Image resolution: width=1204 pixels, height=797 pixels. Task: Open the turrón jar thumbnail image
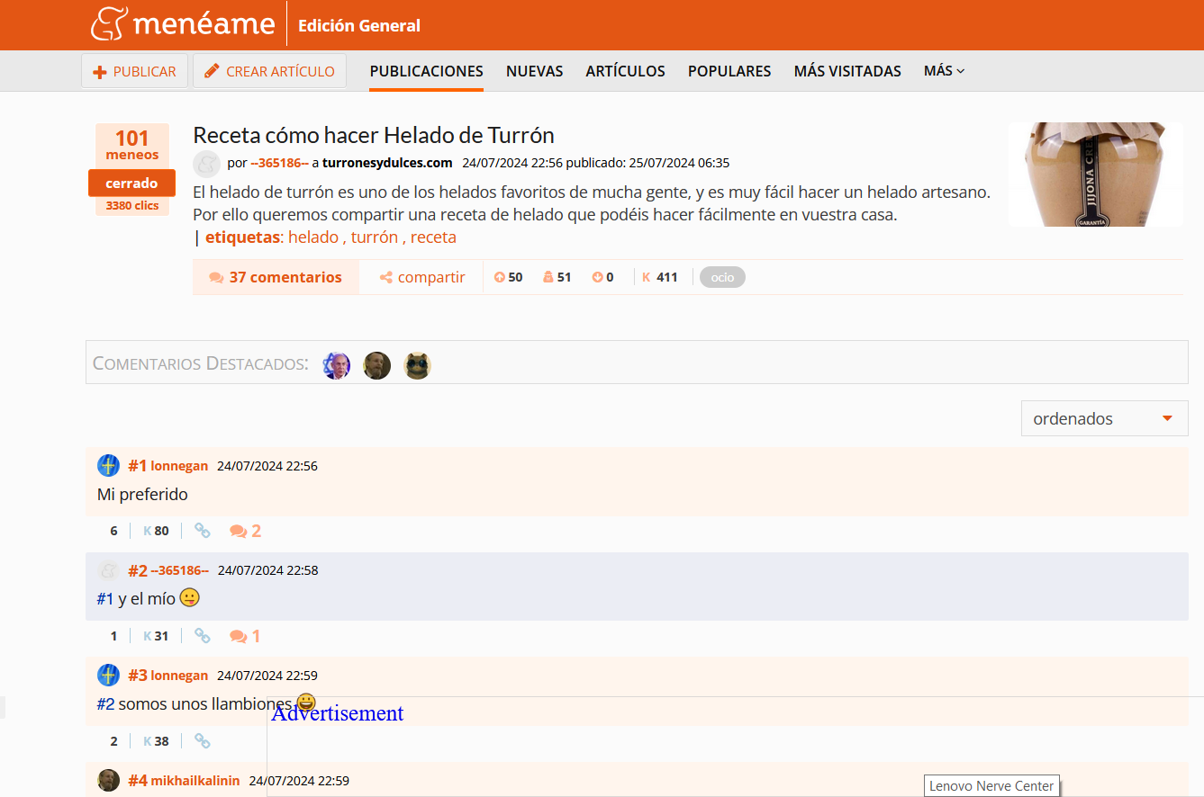pos(1095,175)
